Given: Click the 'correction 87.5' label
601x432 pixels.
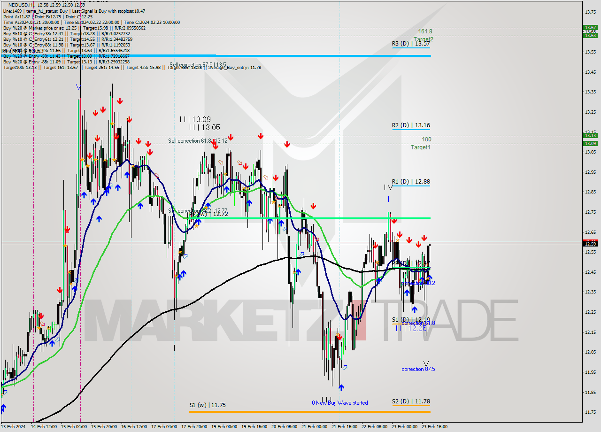Looking at the screenshot, I should pos(418,369).
